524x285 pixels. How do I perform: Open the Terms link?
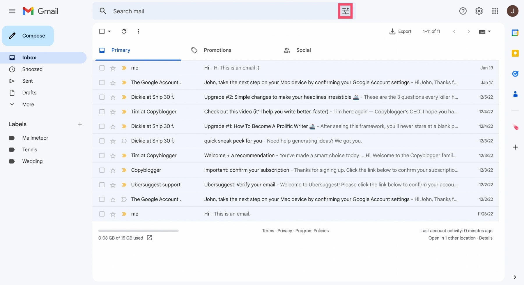tap(268, 231)
